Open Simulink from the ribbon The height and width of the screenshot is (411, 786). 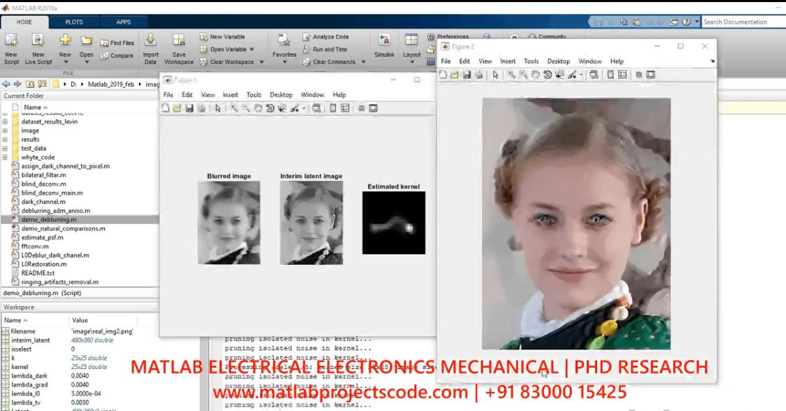tap(384, 46)
